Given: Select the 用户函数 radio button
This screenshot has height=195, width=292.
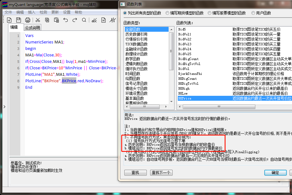Looking at the screenshot, I should tap(253, 13).
